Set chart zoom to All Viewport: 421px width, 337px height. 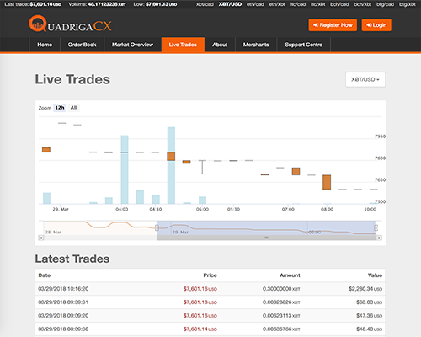pos(73,108)
